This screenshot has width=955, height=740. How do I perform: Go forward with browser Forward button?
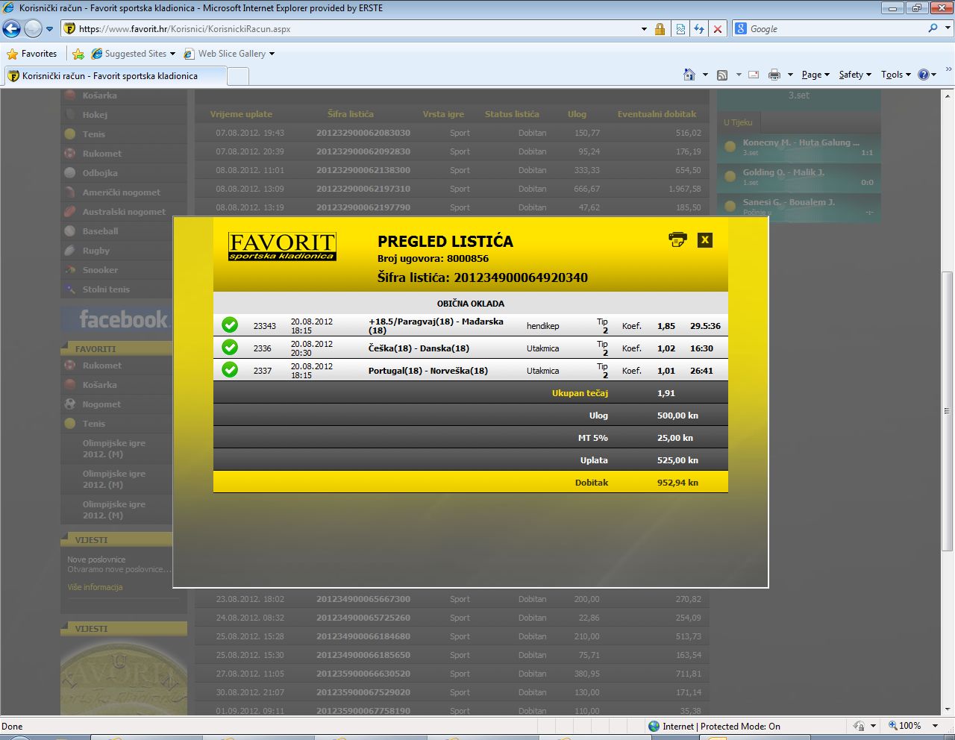click(33, 29)
